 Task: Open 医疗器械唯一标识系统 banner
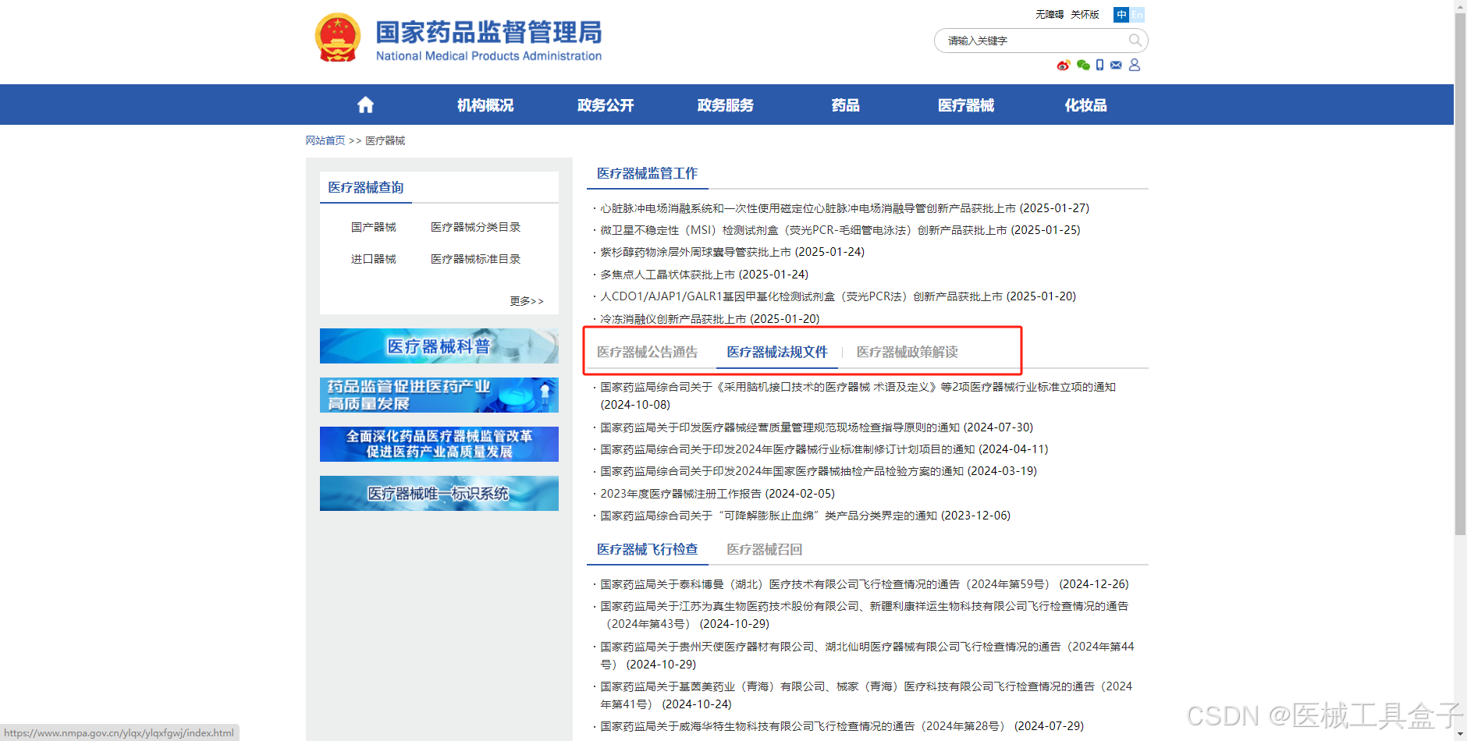(x=439, y=493)
